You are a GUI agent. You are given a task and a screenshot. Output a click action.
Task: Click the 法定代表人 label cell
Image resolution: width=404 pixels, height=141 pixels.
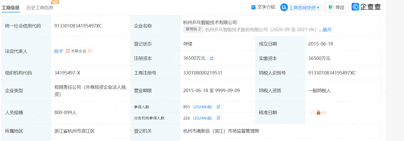point(26,51)
